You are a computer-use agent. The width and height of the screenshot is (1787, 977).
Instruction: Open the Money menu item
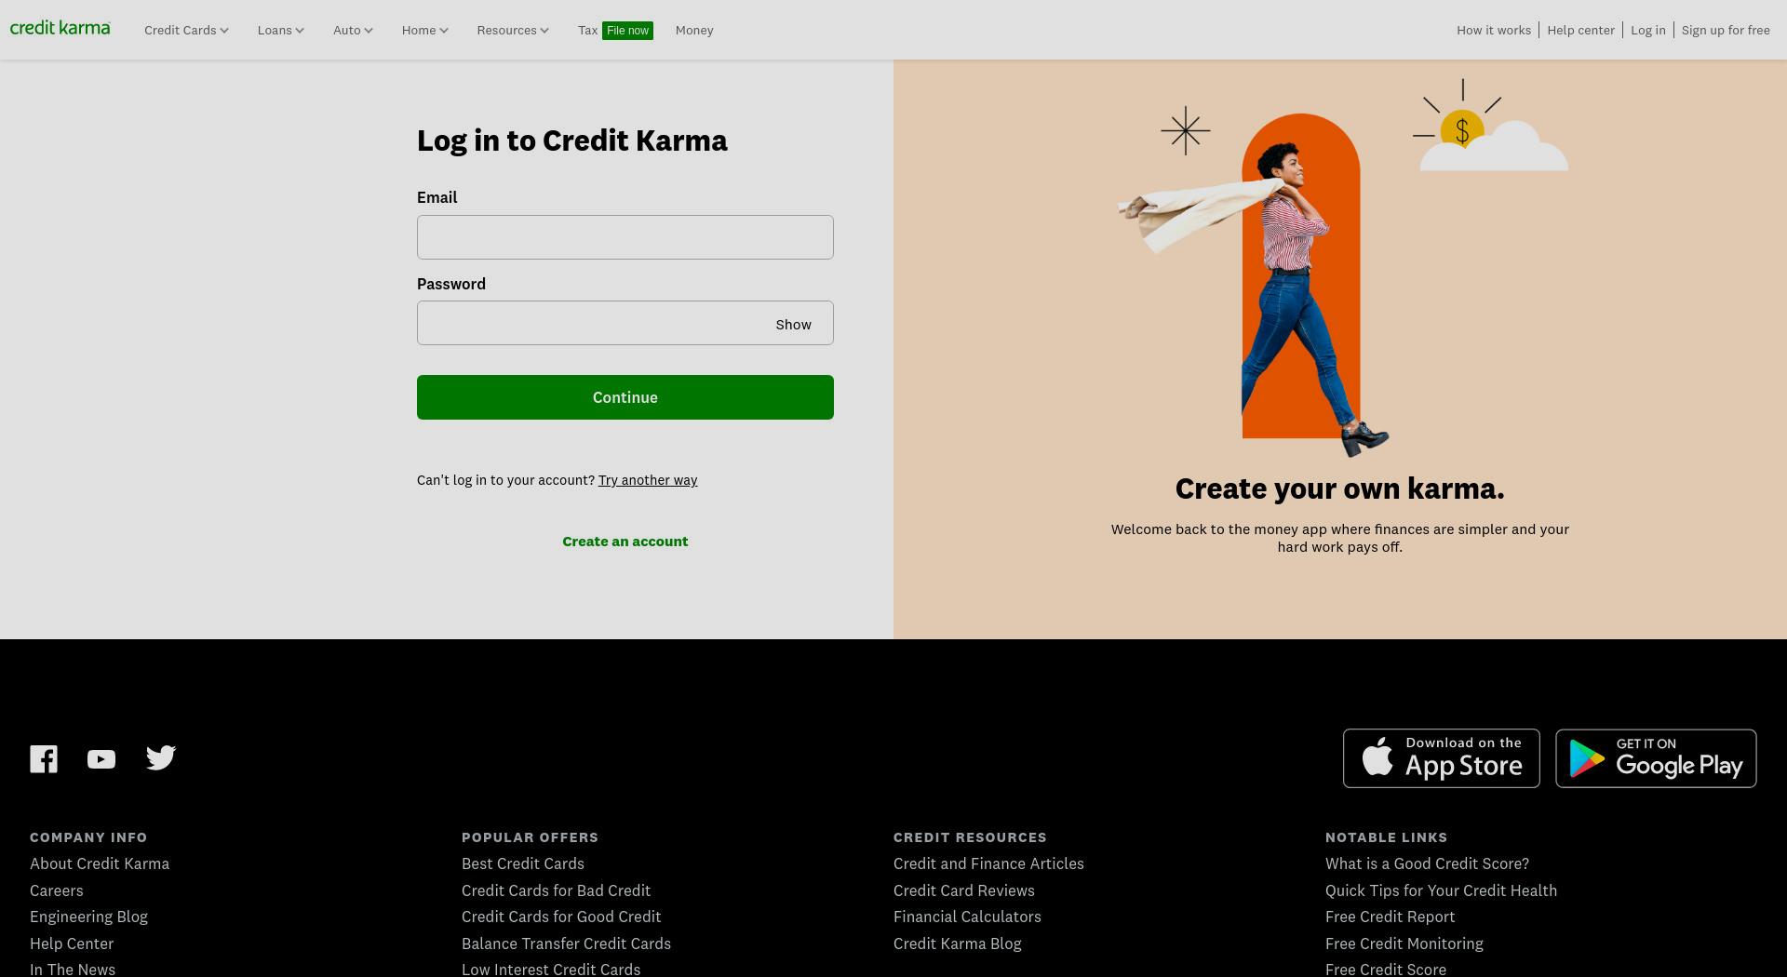pyautogui.click(x=694, y=31)
